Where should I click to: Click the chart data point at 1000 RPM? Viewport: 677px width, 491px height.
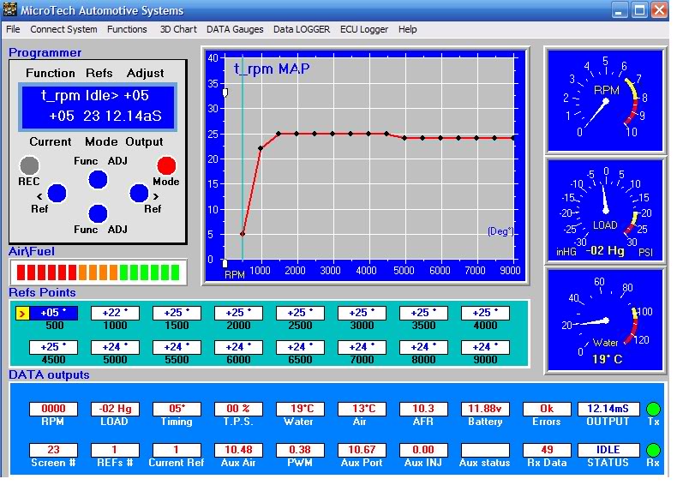[261, 148]
